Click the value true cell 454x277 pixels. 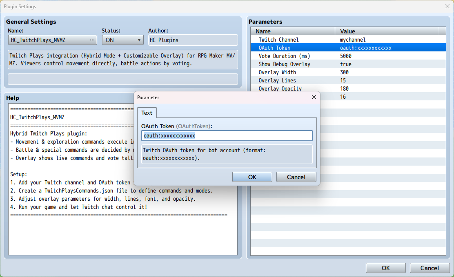point(346,64)
